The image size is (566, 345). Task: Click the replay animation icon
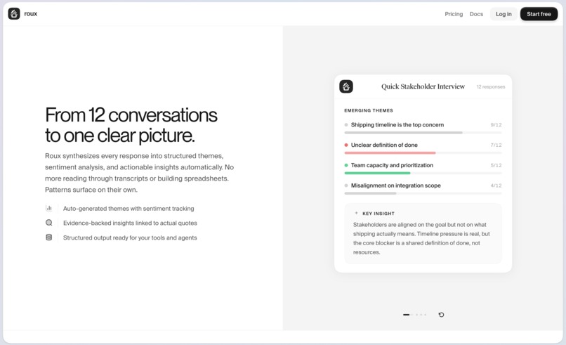[441, 315]
